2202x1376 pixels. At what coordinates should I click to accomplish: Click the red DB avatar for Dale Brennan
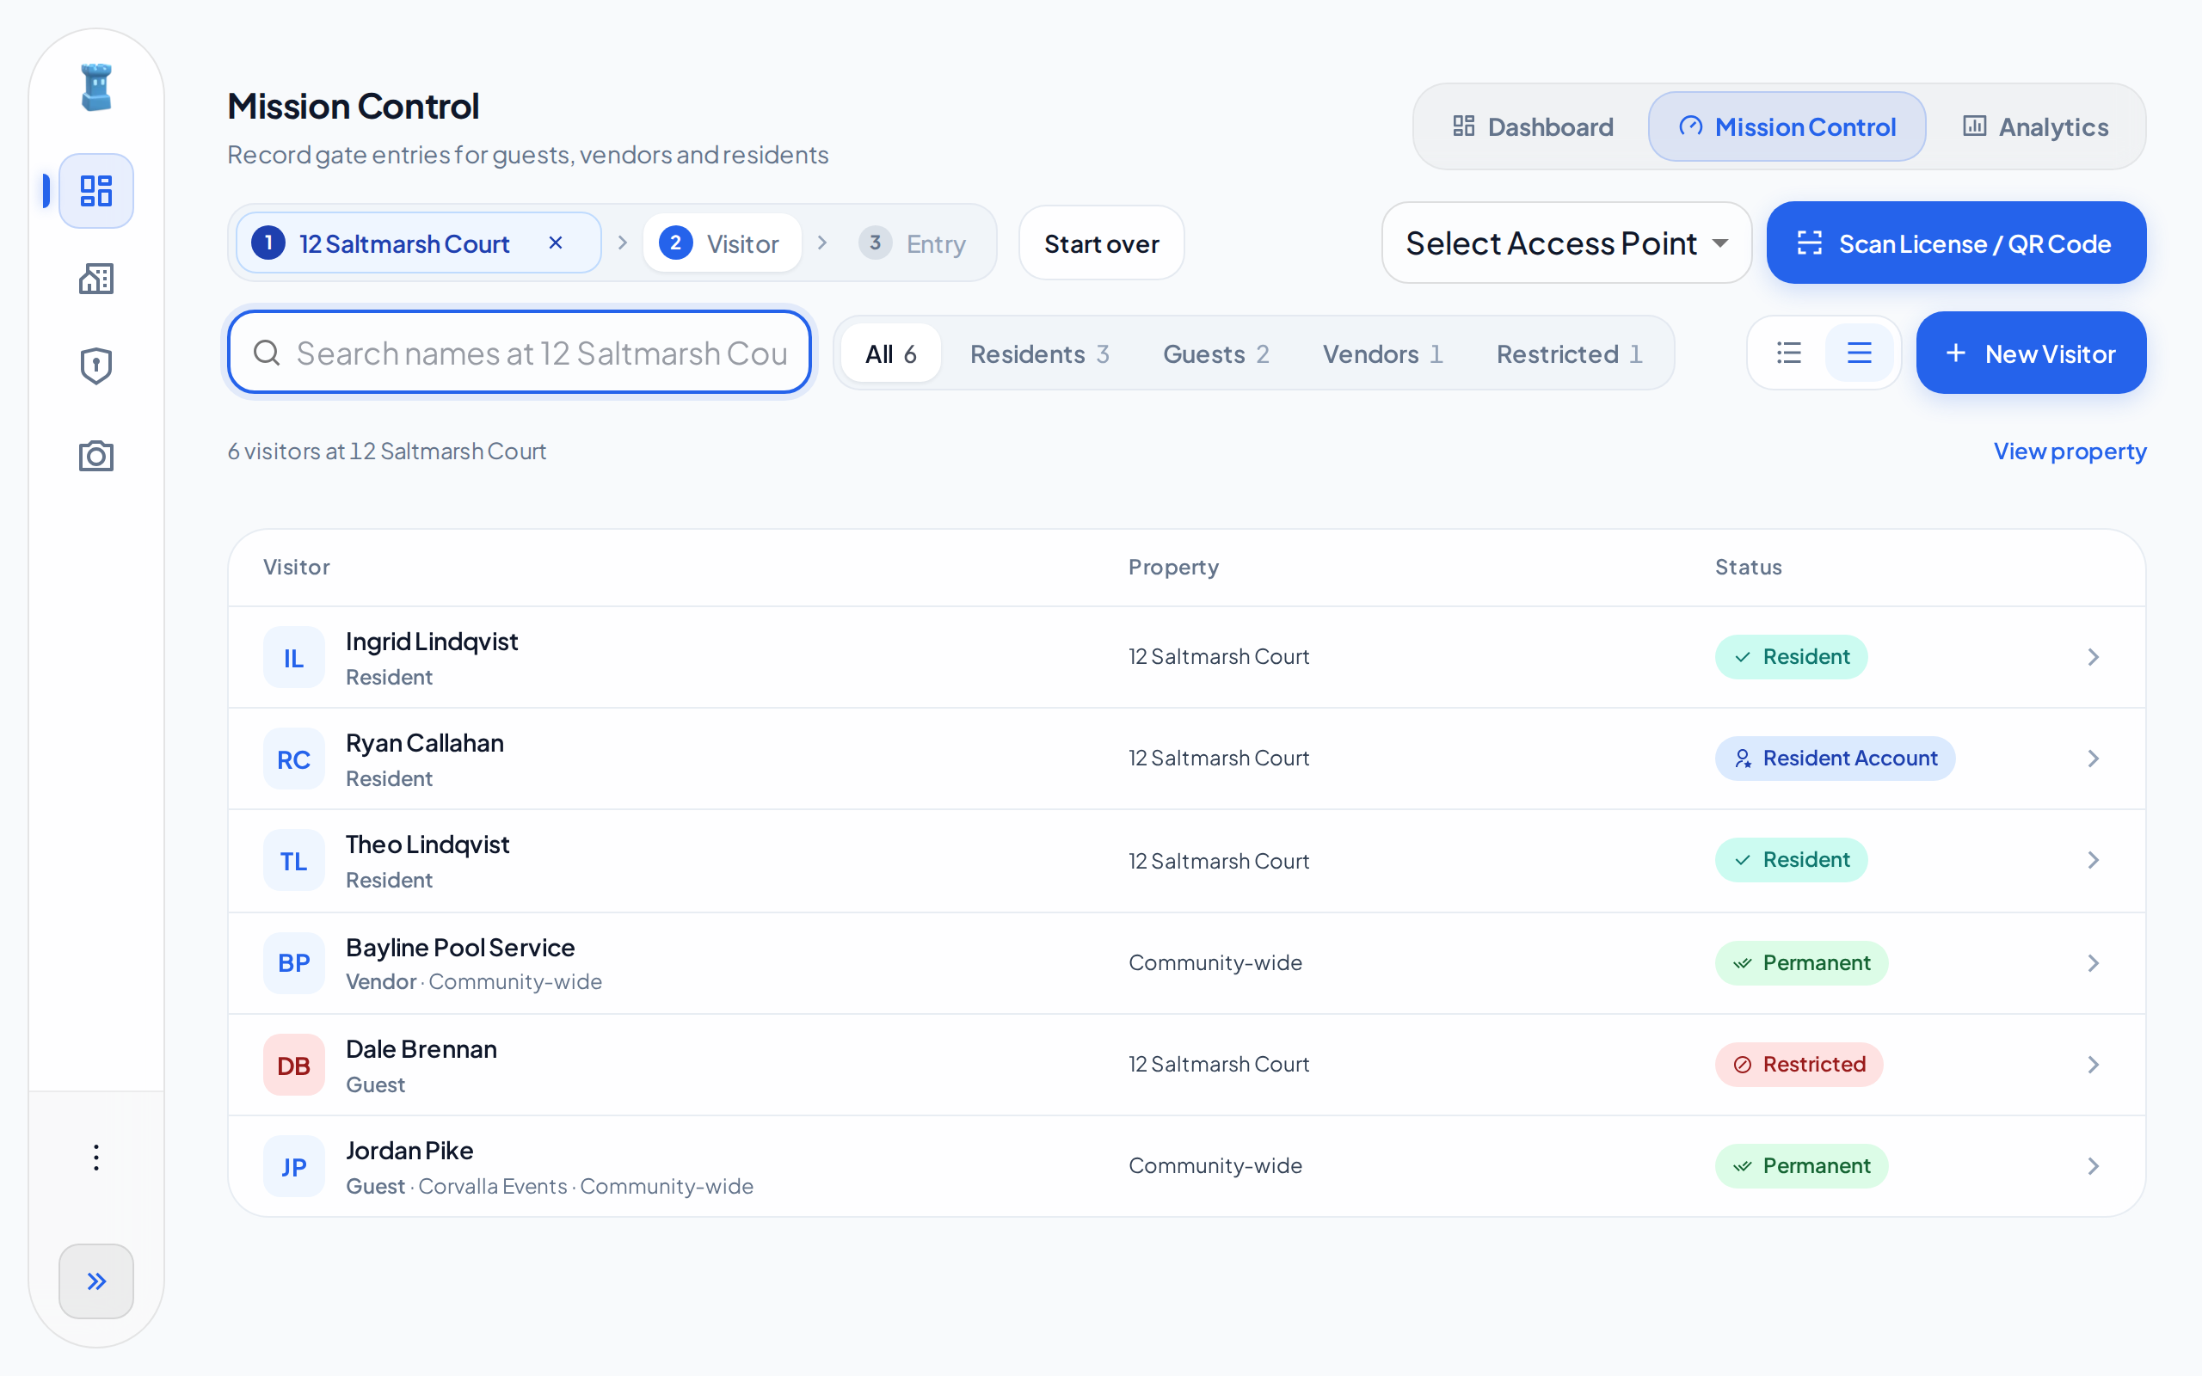[x=294, y=1065]
